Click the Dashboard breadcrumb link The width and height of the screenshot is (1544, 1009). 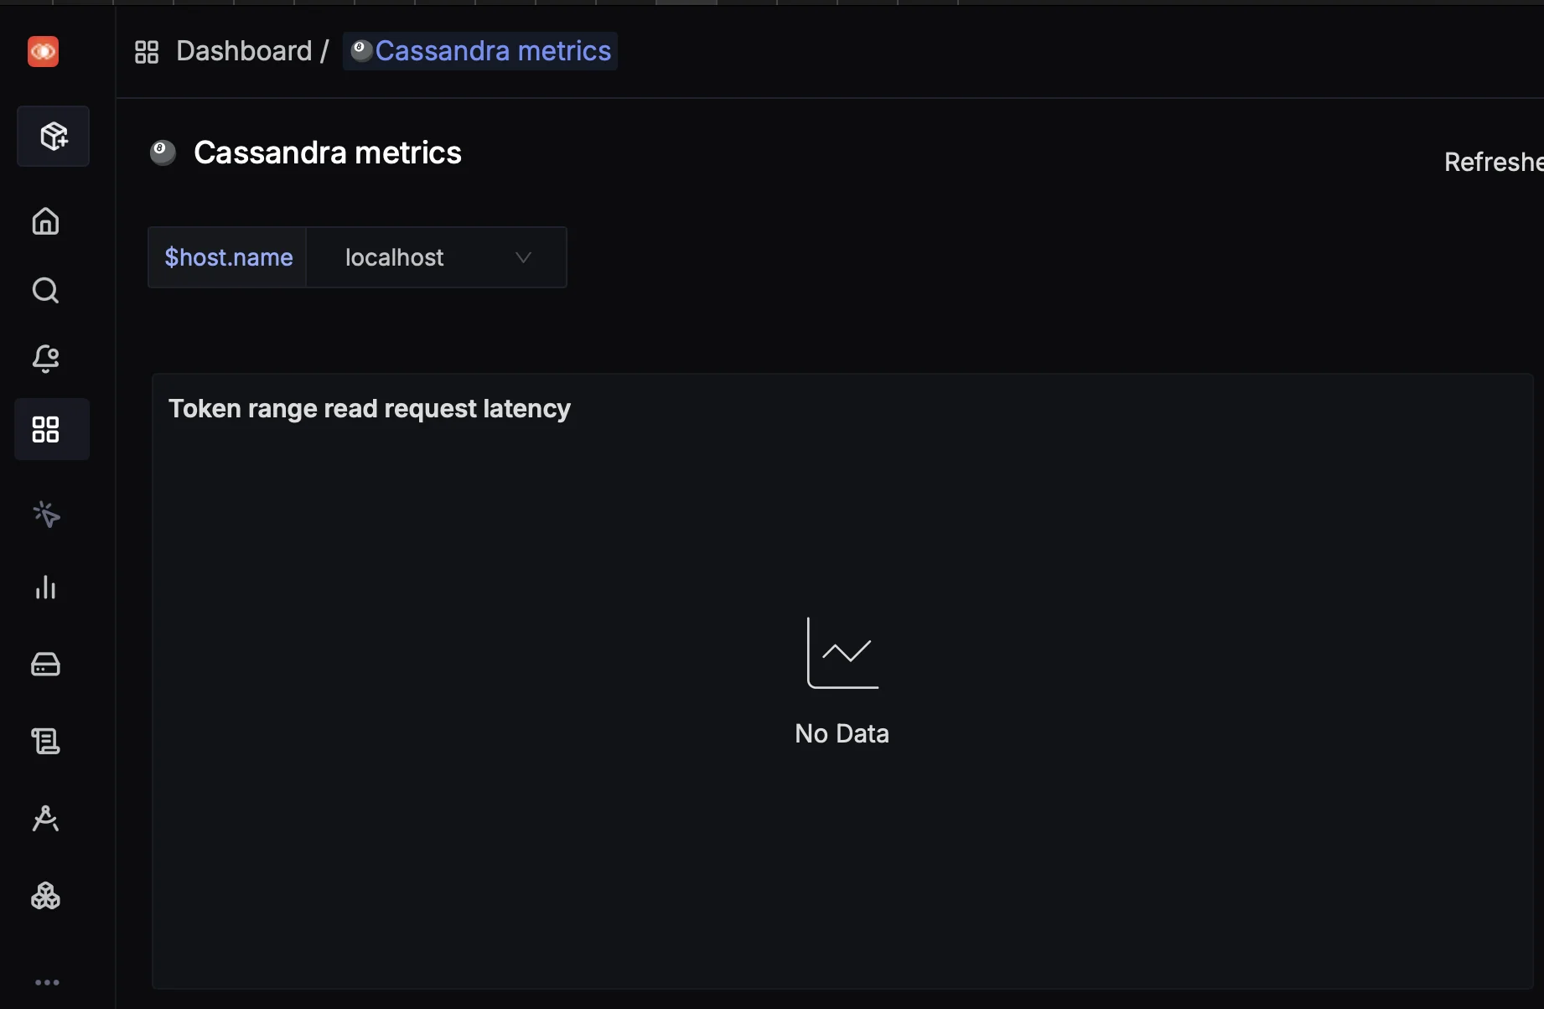click(x=244, y=51)
